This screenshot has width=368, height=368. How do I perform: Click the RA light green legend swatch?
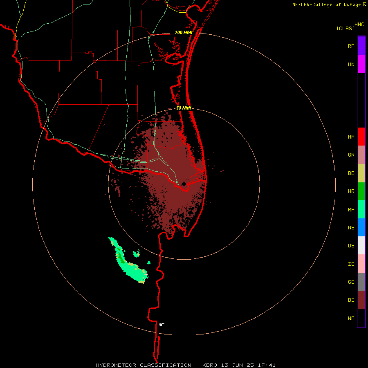361,209
